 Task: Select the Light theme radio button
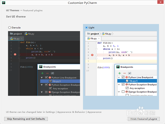click(x=86, y=28)
